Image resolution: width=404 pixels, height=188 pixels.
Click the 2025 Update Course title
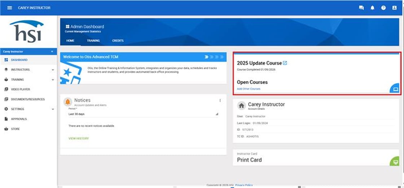point(259,63)
